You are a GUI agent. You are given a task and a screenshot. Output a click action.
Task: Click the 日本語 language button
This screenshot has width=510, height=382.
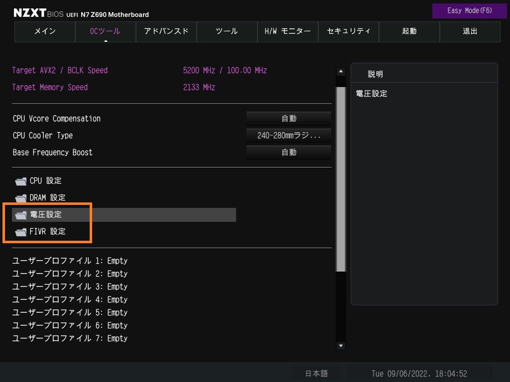(316, 374)
